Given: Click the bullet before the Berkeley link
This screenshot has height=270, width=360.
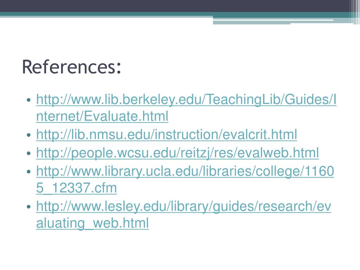Looking at the screenshot, I should pos(29,100).
